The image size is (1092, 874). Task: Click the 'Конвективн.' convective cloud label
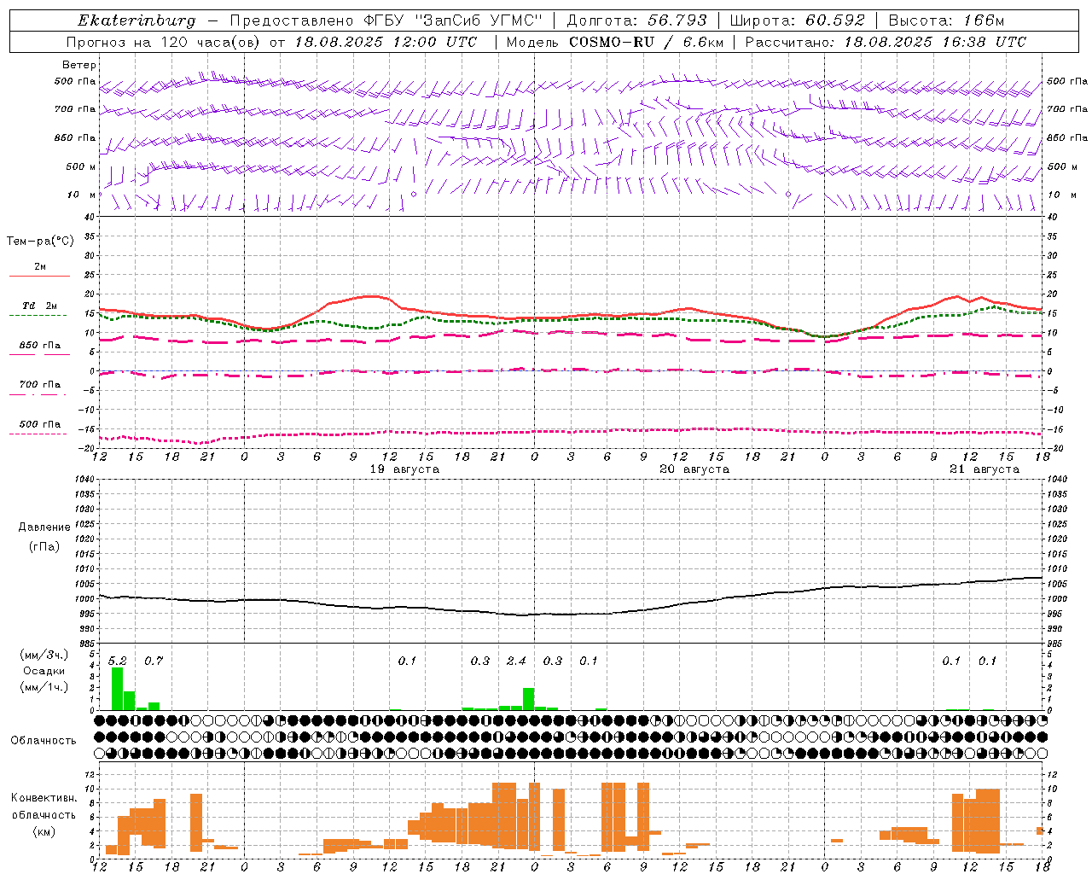44,798
